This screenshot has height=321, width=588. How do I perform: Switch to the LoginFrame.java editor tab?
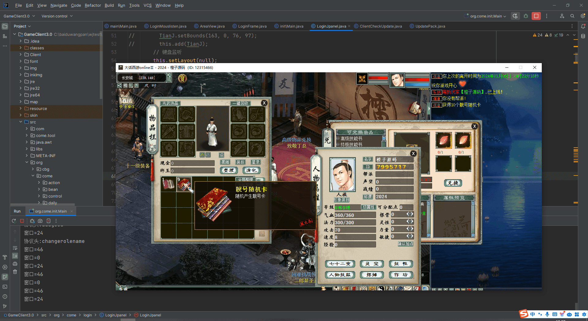point(252,26)
